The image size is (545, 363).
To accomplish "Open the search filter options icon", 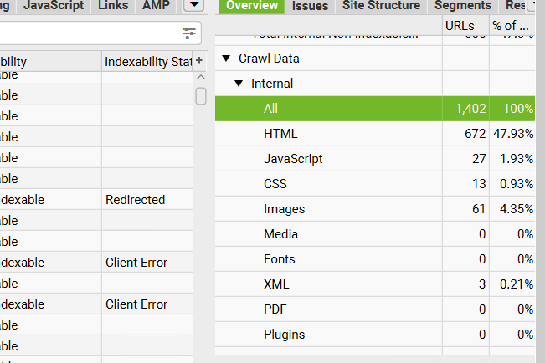I will coord(188,33).
